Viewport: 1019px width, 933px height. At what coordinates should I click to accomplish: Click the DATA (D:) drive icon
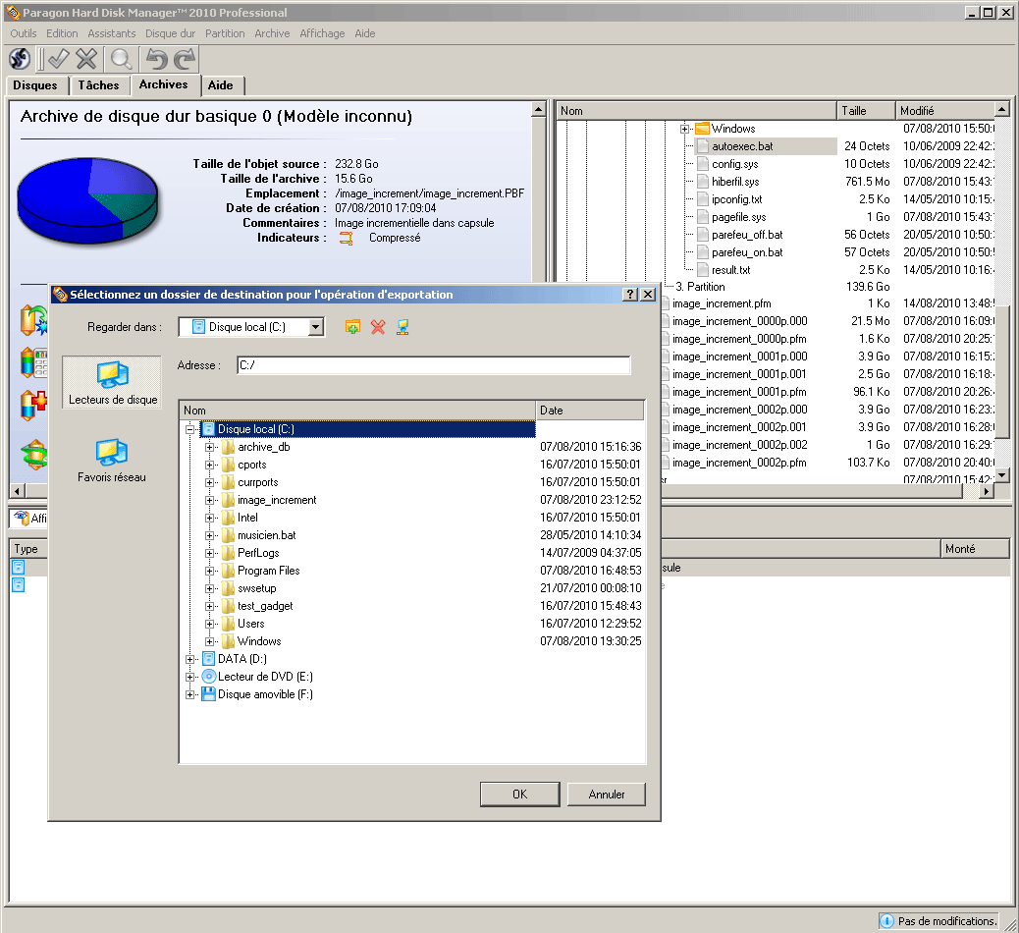coord(208,659)
